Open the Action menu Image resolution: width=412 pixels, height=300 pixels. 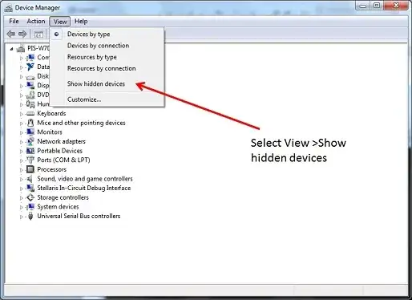pos(36,21)
